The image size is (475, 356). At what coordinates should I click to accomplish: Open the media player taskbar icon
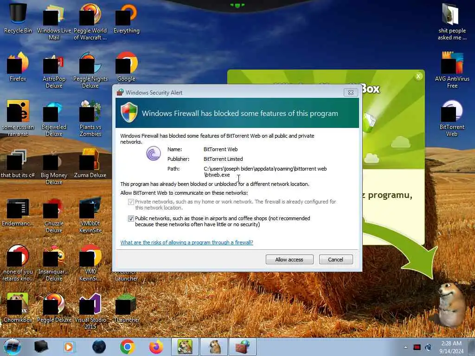pos(70,347)
